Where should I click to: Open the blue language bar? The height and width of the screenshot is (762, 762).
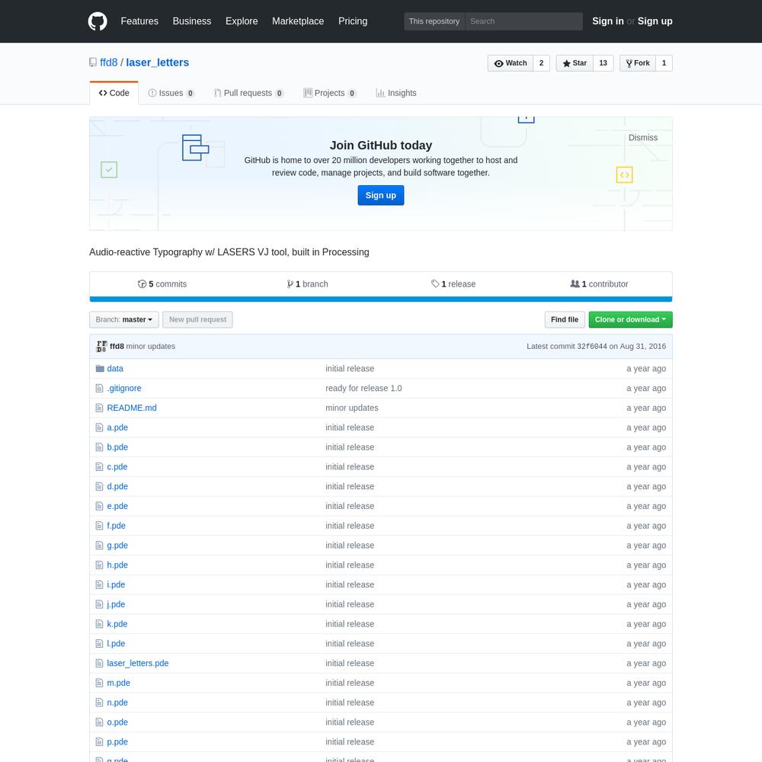click(x=380, y=299)
